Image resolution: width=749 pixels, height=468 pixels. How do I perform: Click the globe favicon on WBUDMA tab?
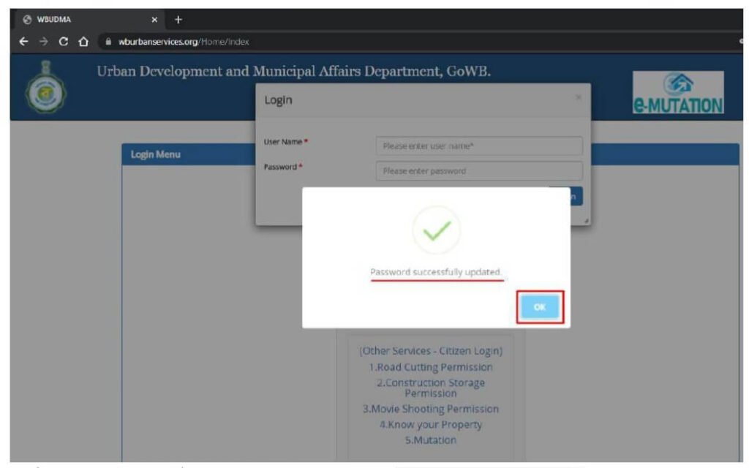coord(27,20)
